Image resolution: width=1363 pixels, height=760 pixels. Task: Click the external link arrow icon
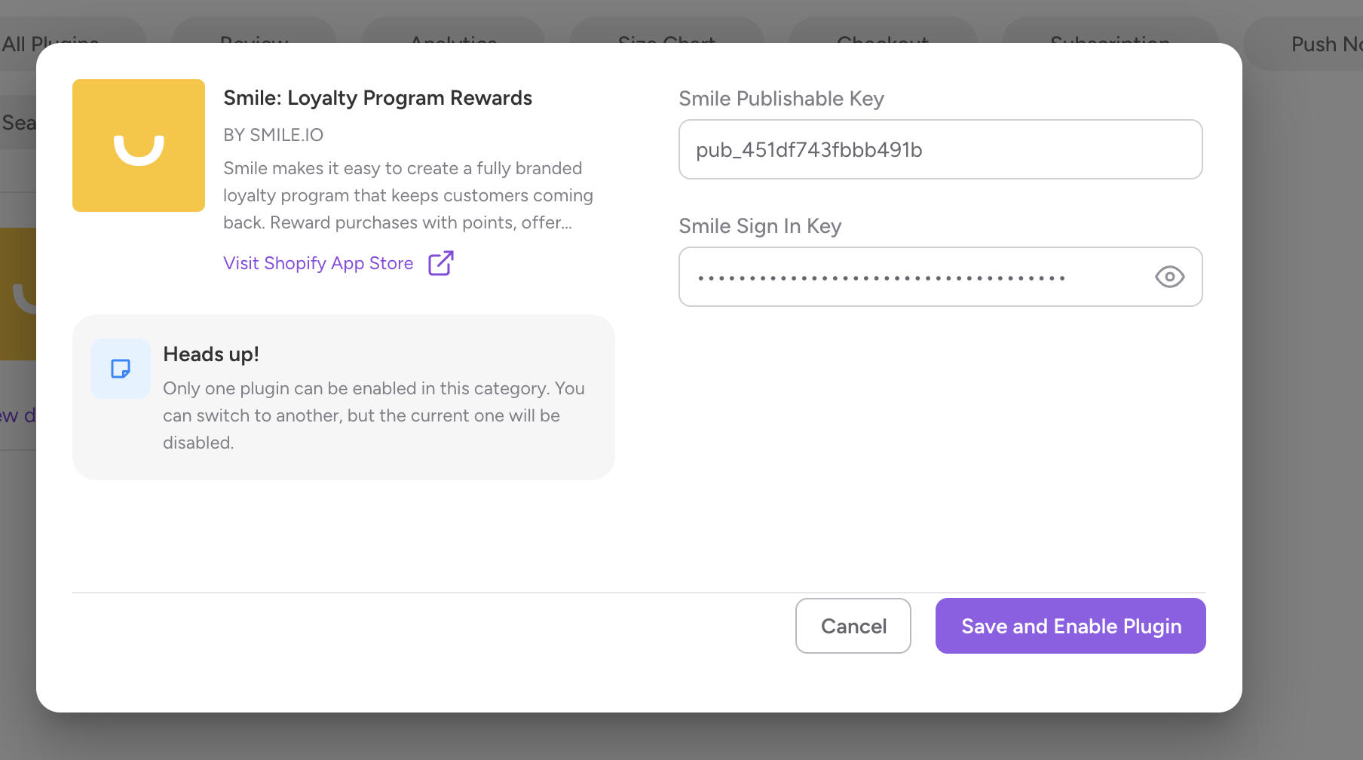click(441, 263)
